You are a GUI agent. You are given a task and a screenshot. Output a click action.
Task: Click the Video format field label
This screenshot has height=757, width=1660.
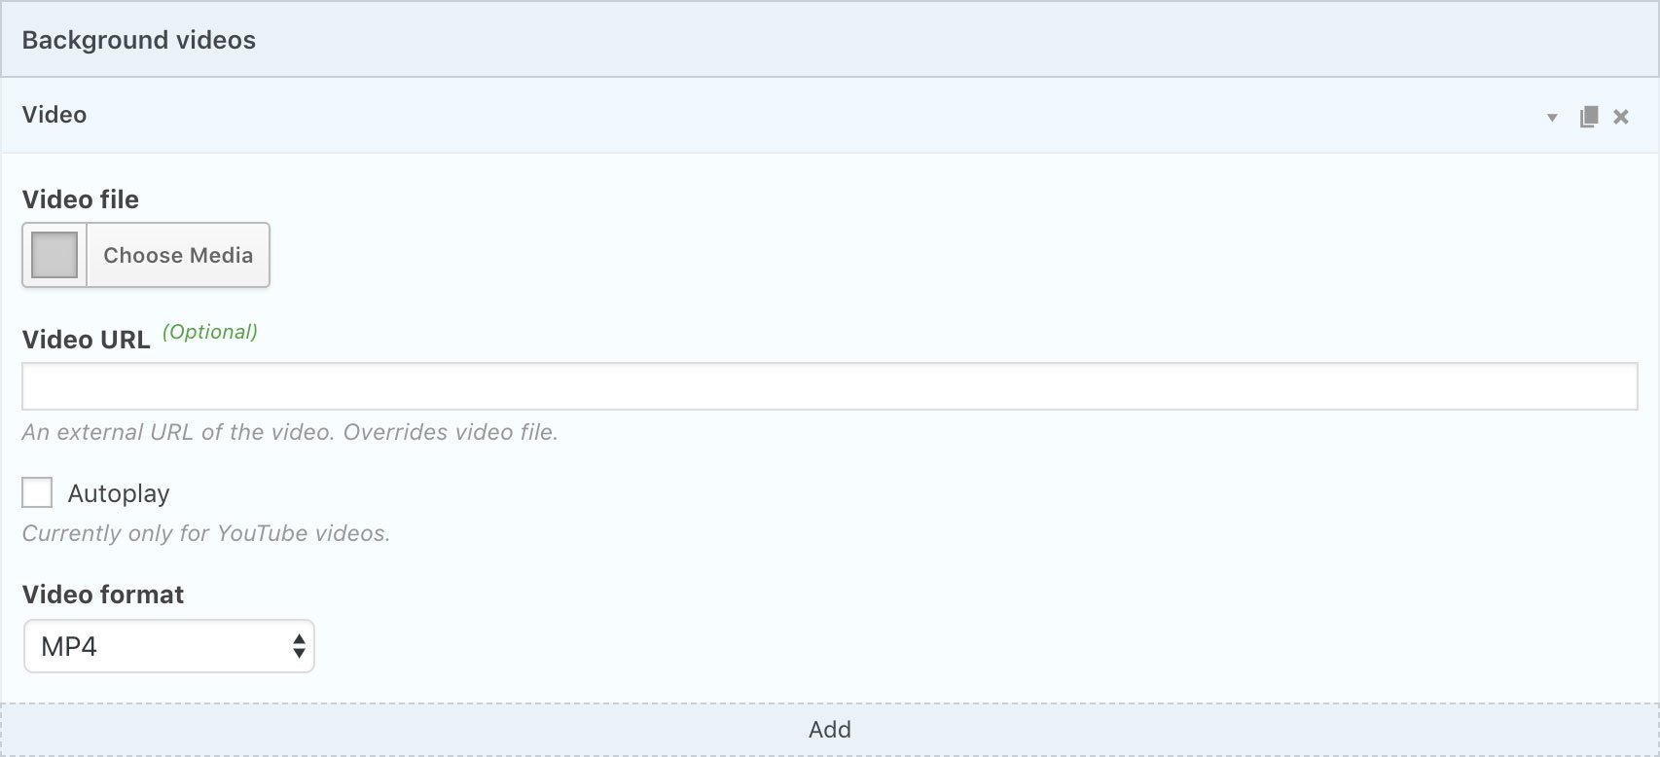point(103,595)
